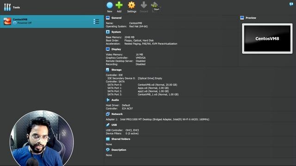Click the Powered Off status icon
296x166 pixels.
pos(15,23)
